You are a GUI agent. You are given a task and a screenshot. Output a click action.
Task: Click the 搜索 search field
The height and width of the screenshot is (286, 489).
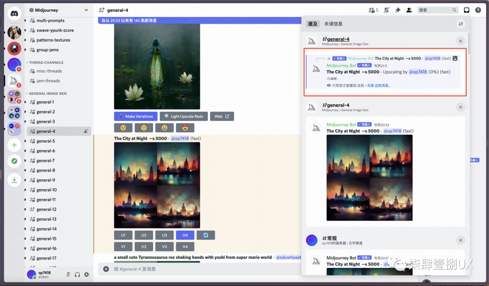coord(437,10)
